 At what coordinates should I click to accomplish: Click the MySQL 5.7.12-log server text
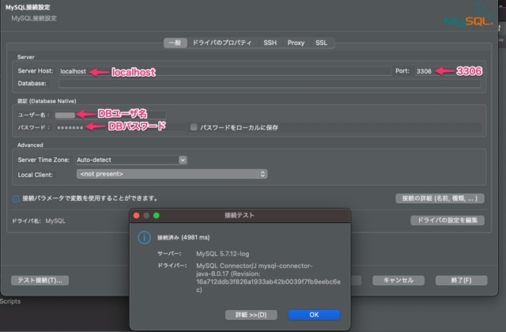223,254
